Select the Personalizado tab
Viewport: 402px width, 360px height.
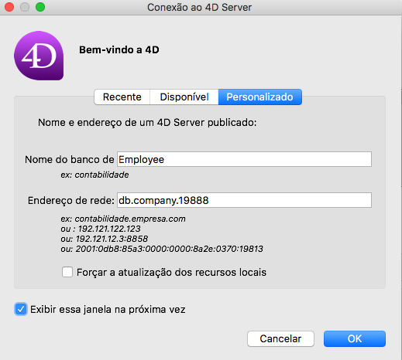[259, 97]
